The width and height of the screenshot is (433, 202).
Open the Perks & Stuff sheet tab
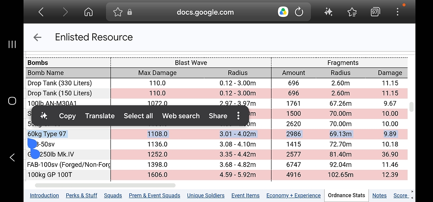(81, 195)
